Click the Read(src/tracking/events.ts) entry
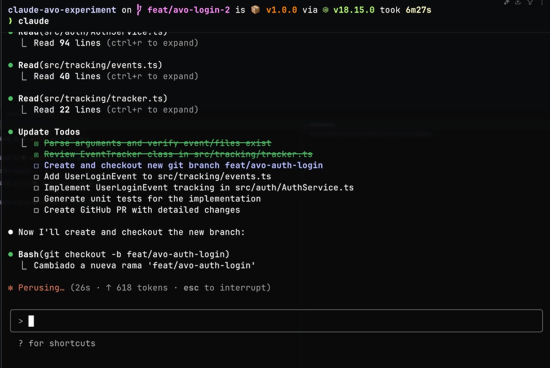This screenshot has height=368, width=550. tap(90, 65)
